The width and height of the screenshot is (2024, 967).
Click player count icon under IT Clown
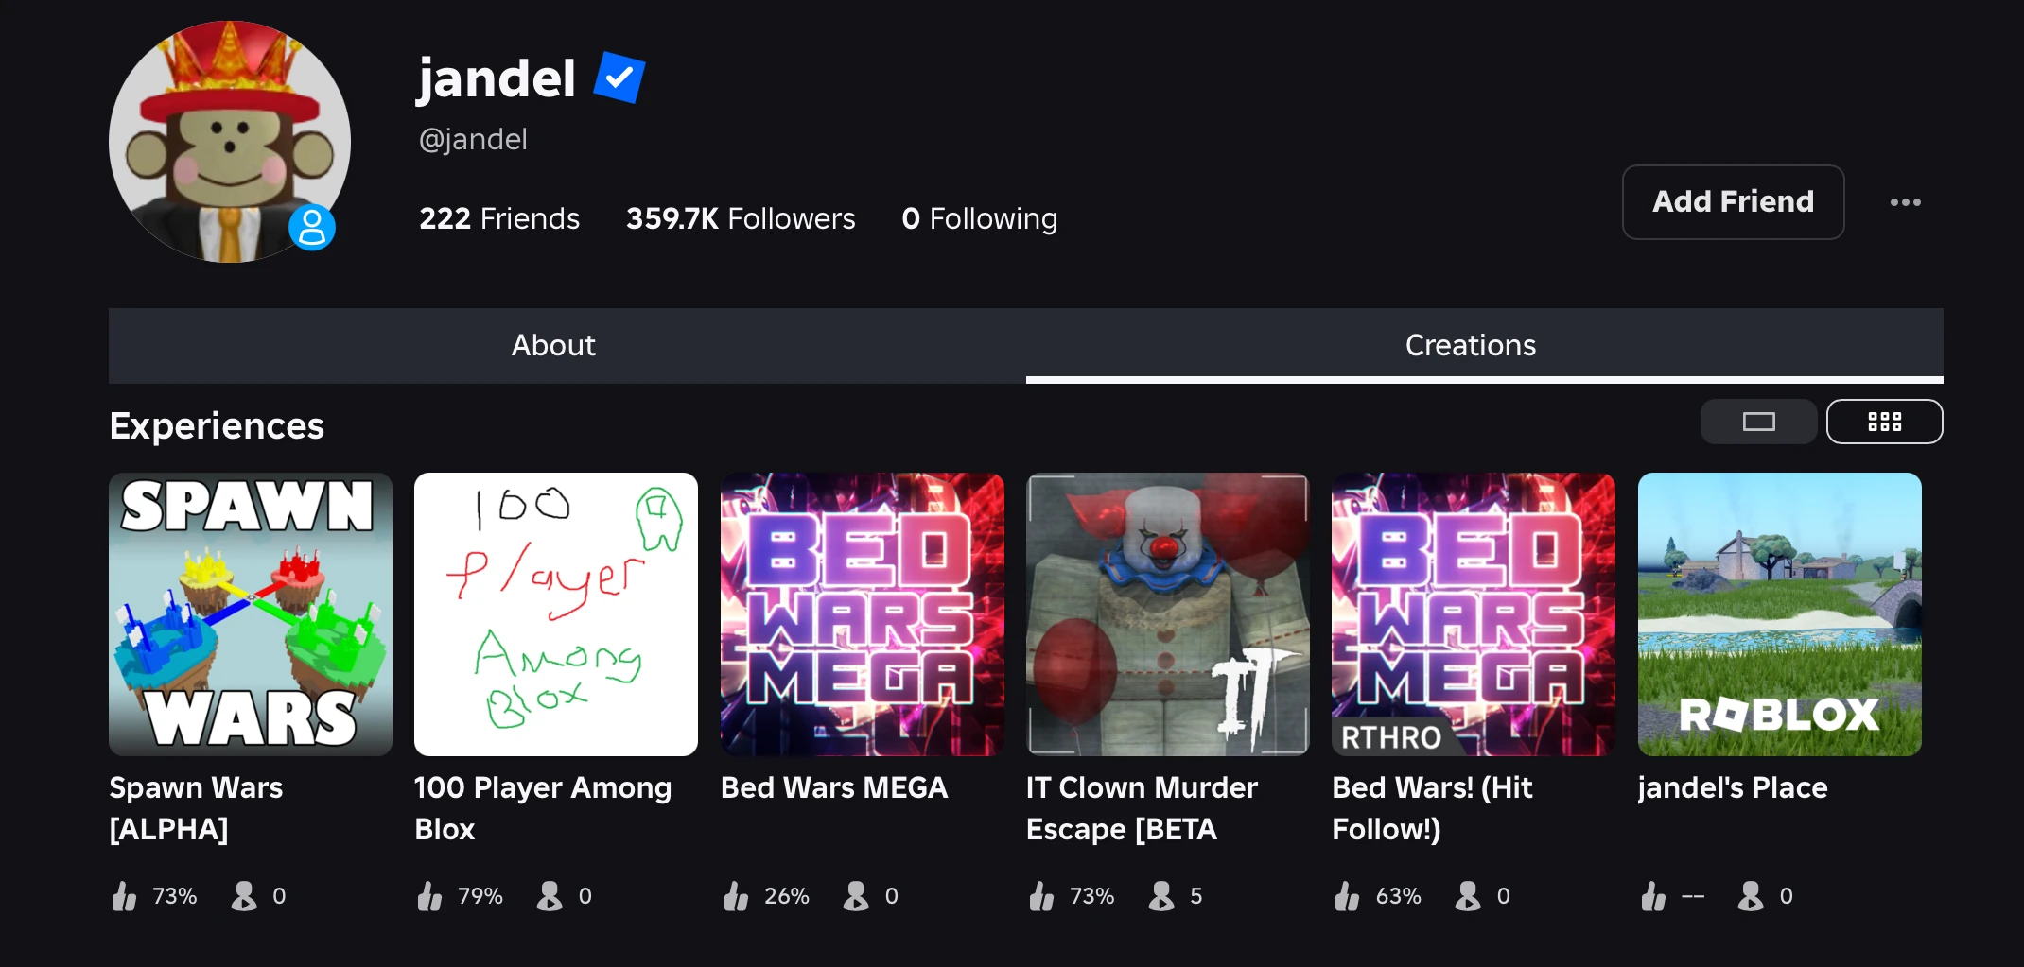[x=1161, y=896]
